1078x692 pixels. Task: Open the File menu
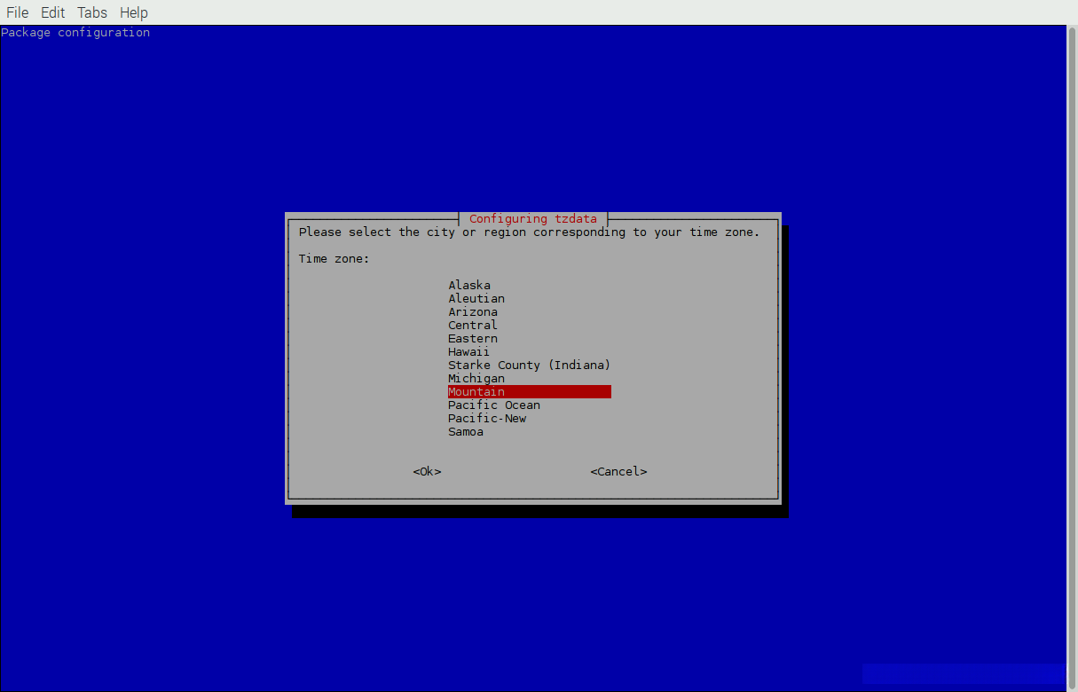pyautogui.click(x=18, y=12)
